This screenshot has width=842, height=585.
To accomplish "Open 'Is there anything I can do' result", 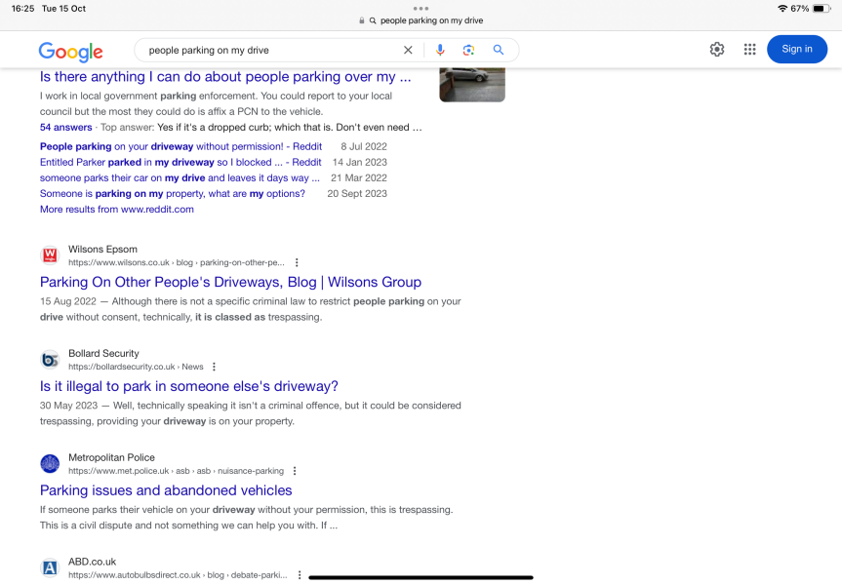I will pos(225,77).
